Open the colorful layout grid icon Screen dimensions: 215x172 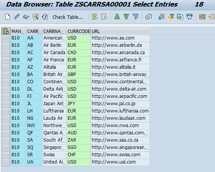click(x=202, y=17)
